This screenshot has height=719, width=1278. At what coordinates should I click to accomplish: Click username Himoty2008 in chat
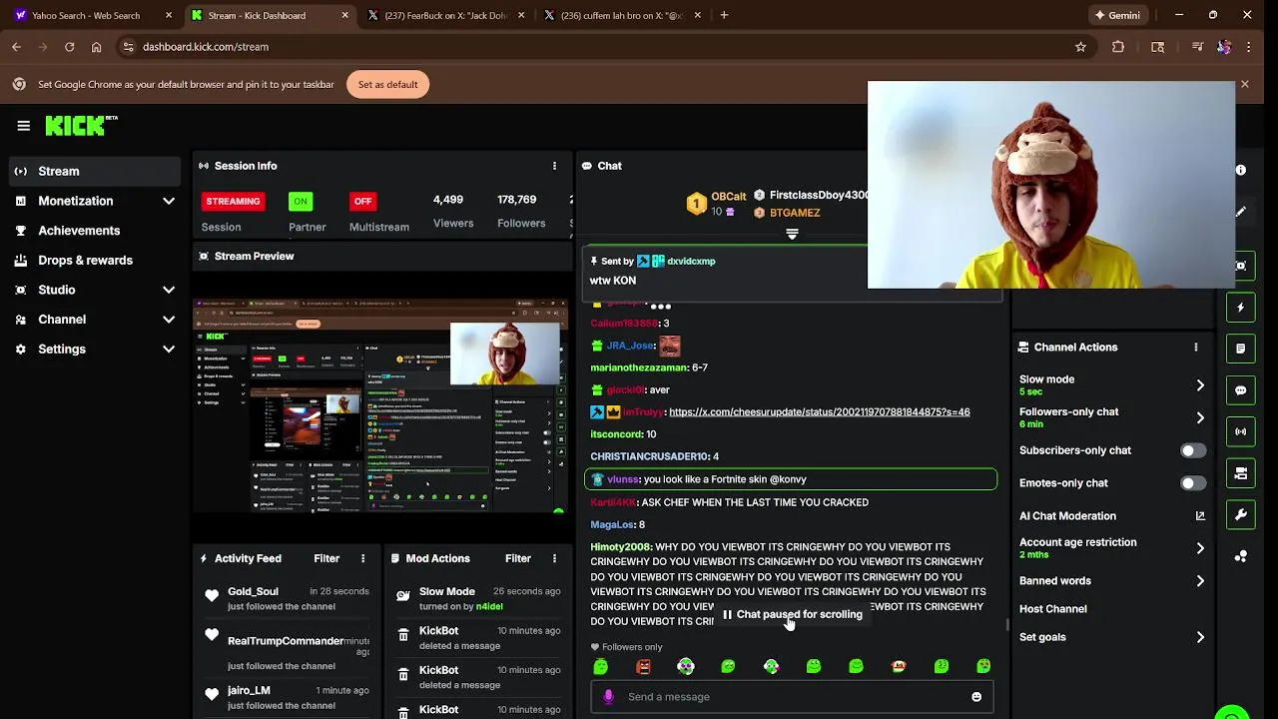tap(620, 547)
